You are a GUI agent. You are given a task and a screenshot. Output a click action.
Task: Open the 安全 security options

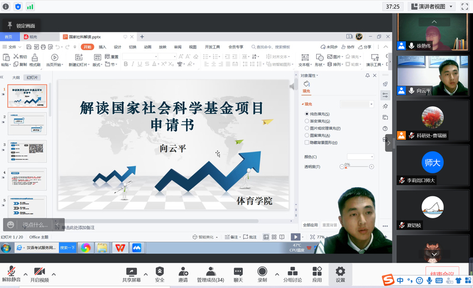160,274
